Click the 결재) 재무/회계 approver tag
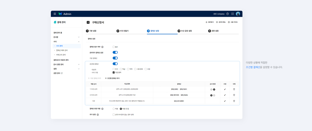312x131 pixels. point(175,95)
